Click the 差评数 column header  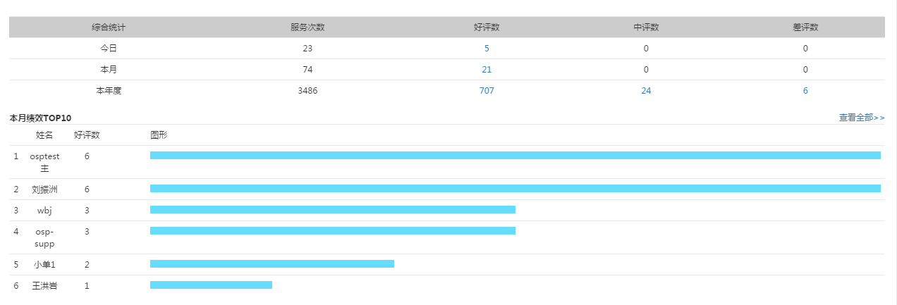(805, 27)
